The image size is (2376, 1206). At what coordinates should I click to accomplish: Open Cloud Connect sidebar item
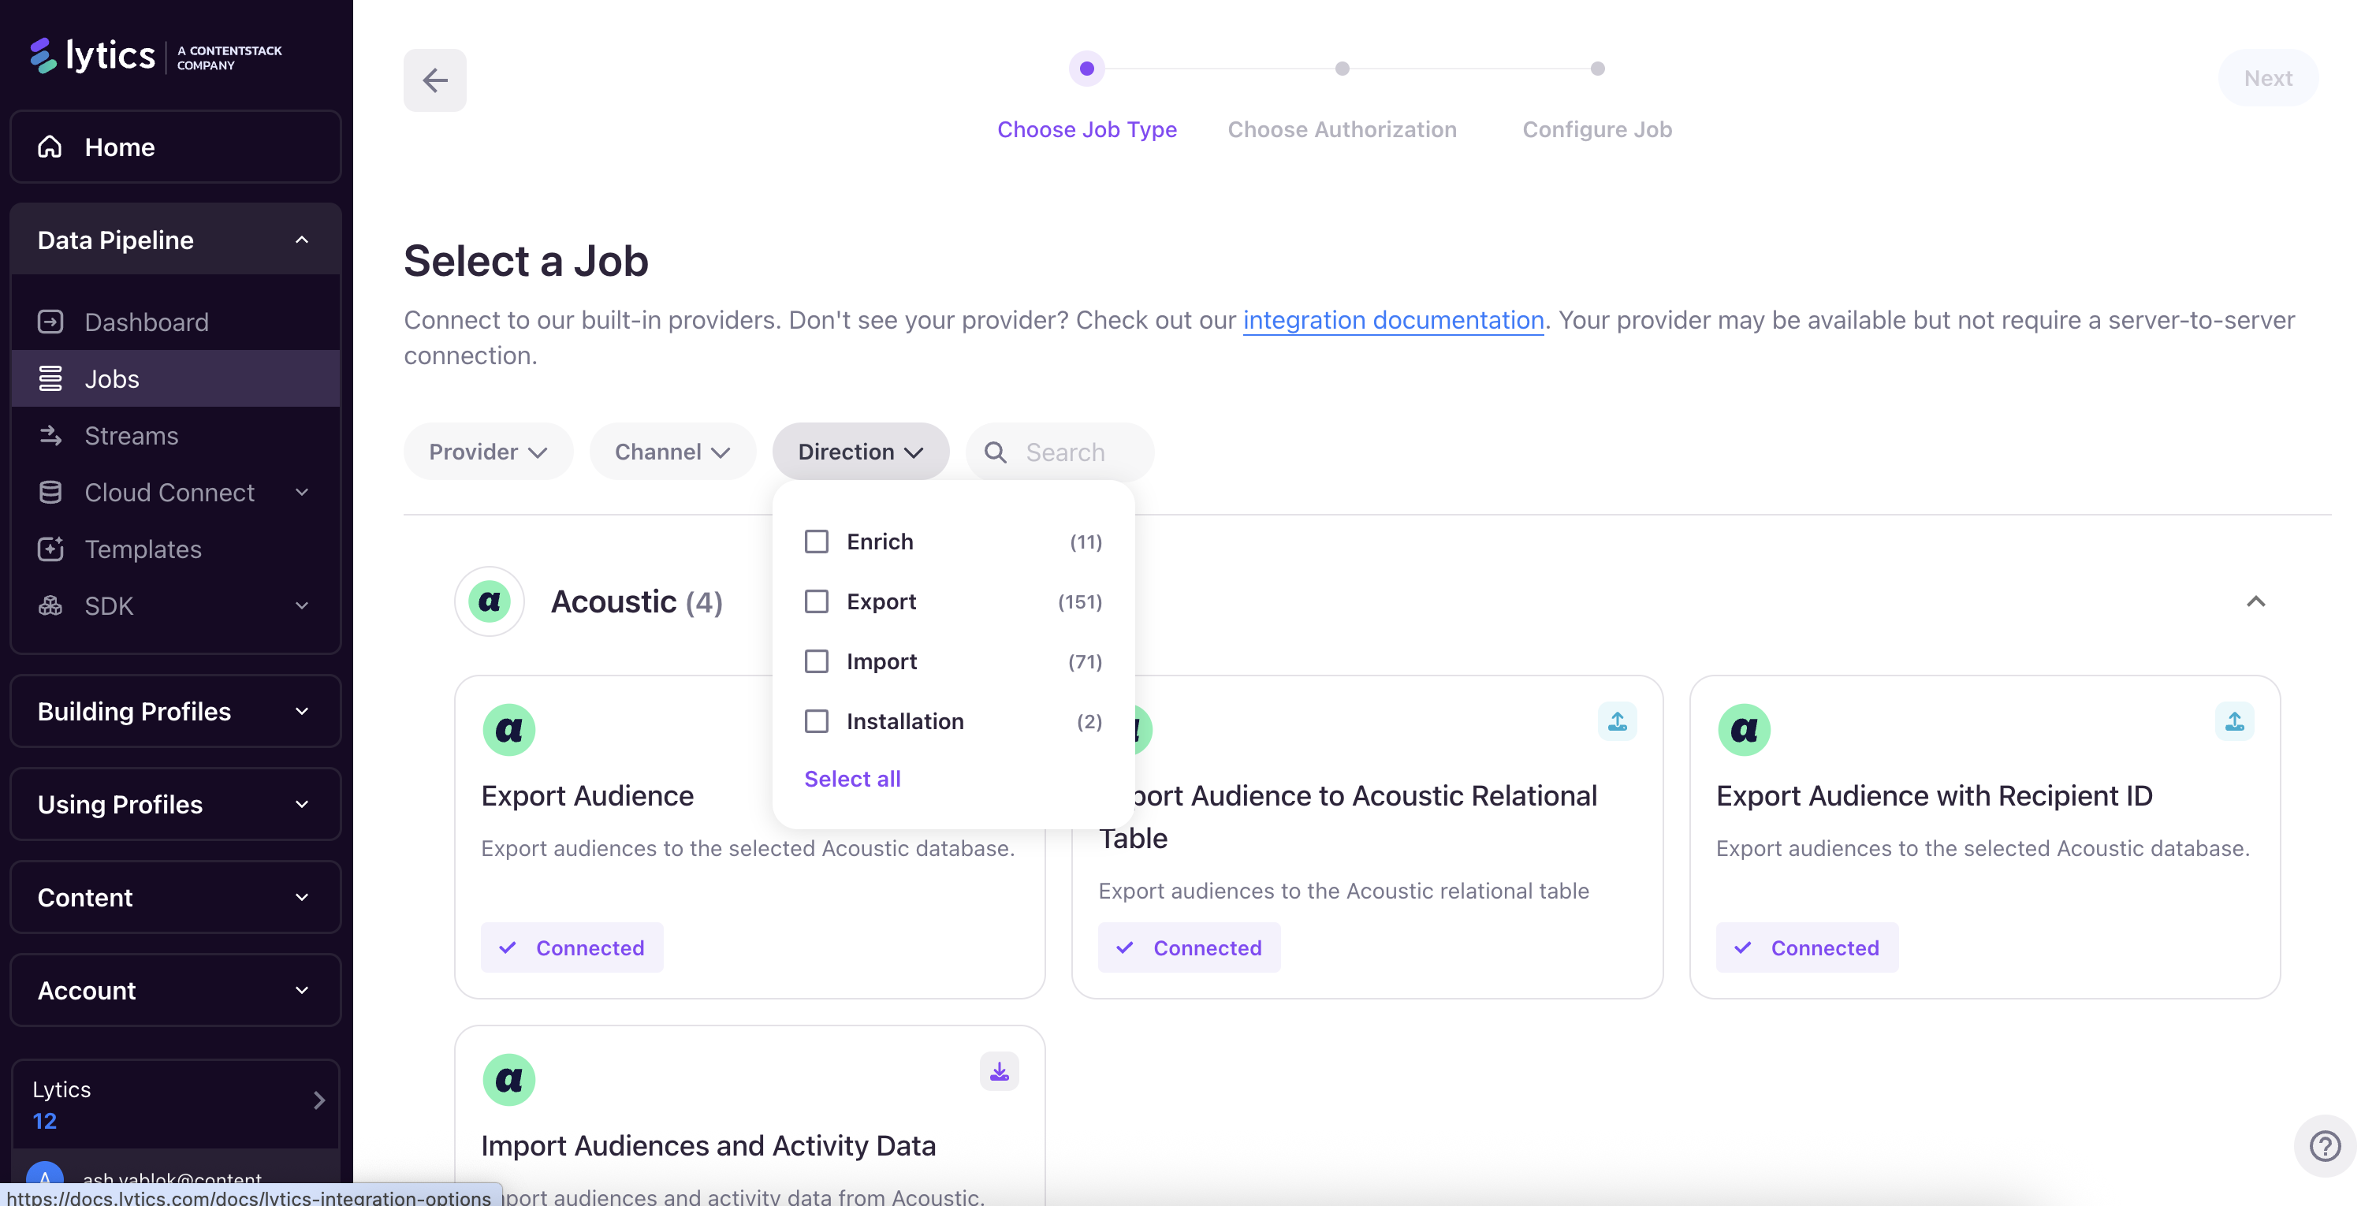click(169, 493)
